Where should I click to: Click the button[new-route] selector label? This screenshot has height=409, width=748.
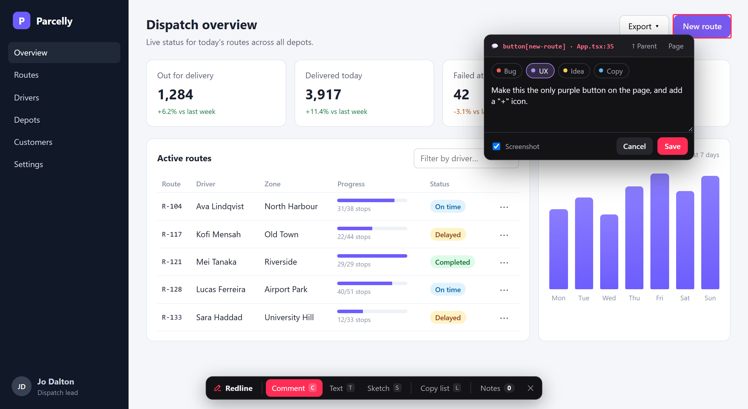coord(534,46)
